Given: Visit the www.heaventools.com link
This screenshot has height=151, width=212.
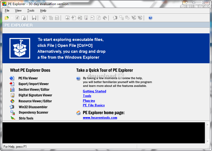Looking at the screenshot, I should [x=100, y=118].
